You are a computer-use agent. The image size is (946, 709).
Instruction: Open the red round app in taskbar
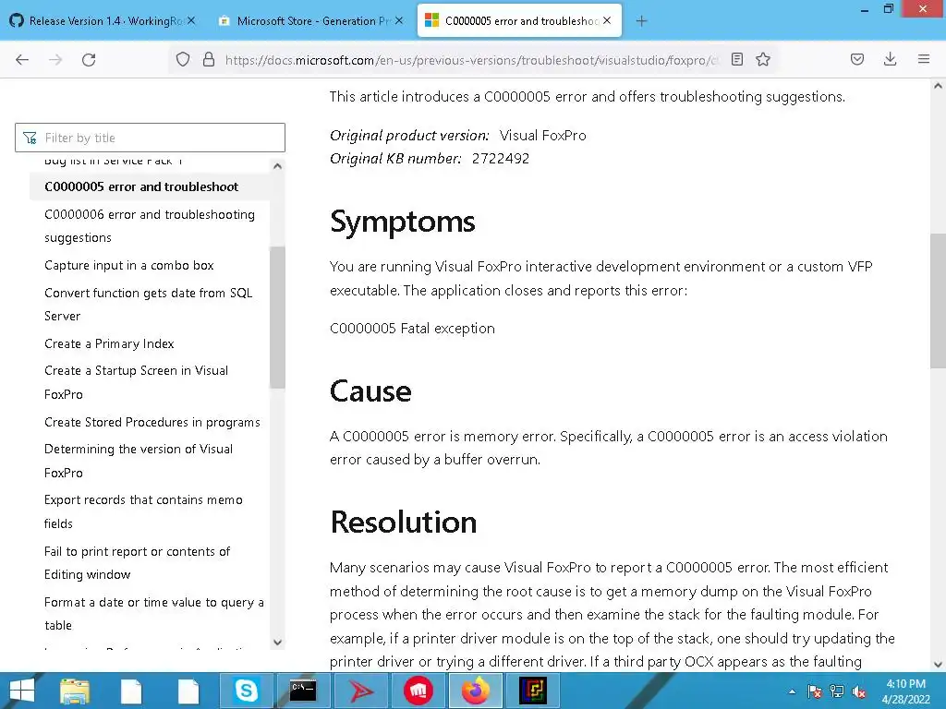point(418,691)
